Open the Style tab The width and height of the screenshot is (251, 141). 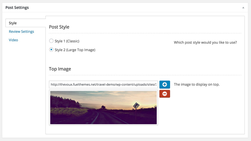[x=26, y=23]
